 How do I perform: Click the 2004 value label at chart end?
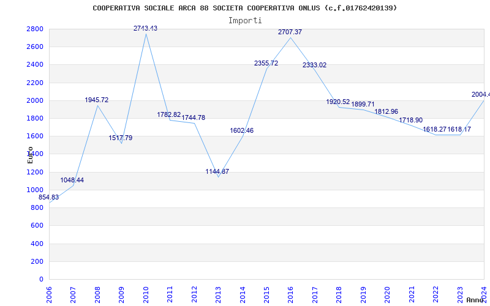pos(481,94)
